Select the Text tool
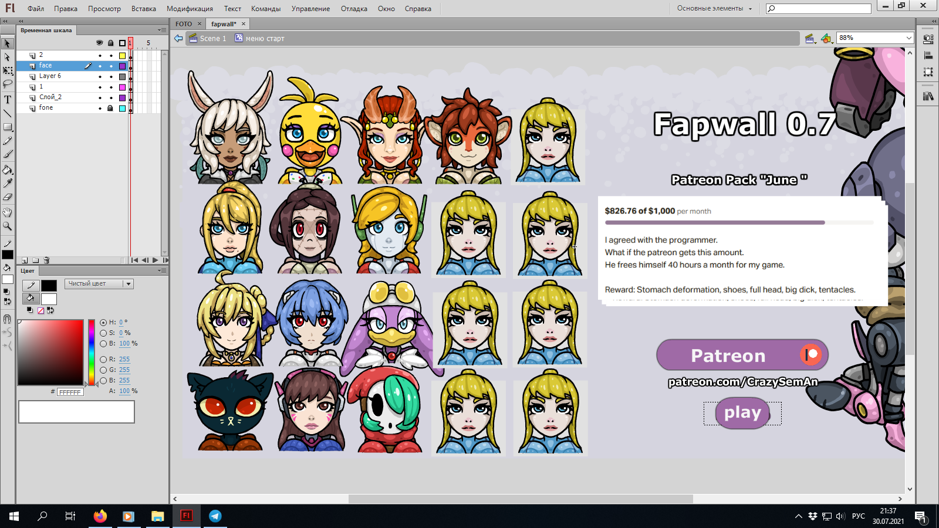Viewport: 939px width, 528px height. pyautogui.click(x=7, y=99)
